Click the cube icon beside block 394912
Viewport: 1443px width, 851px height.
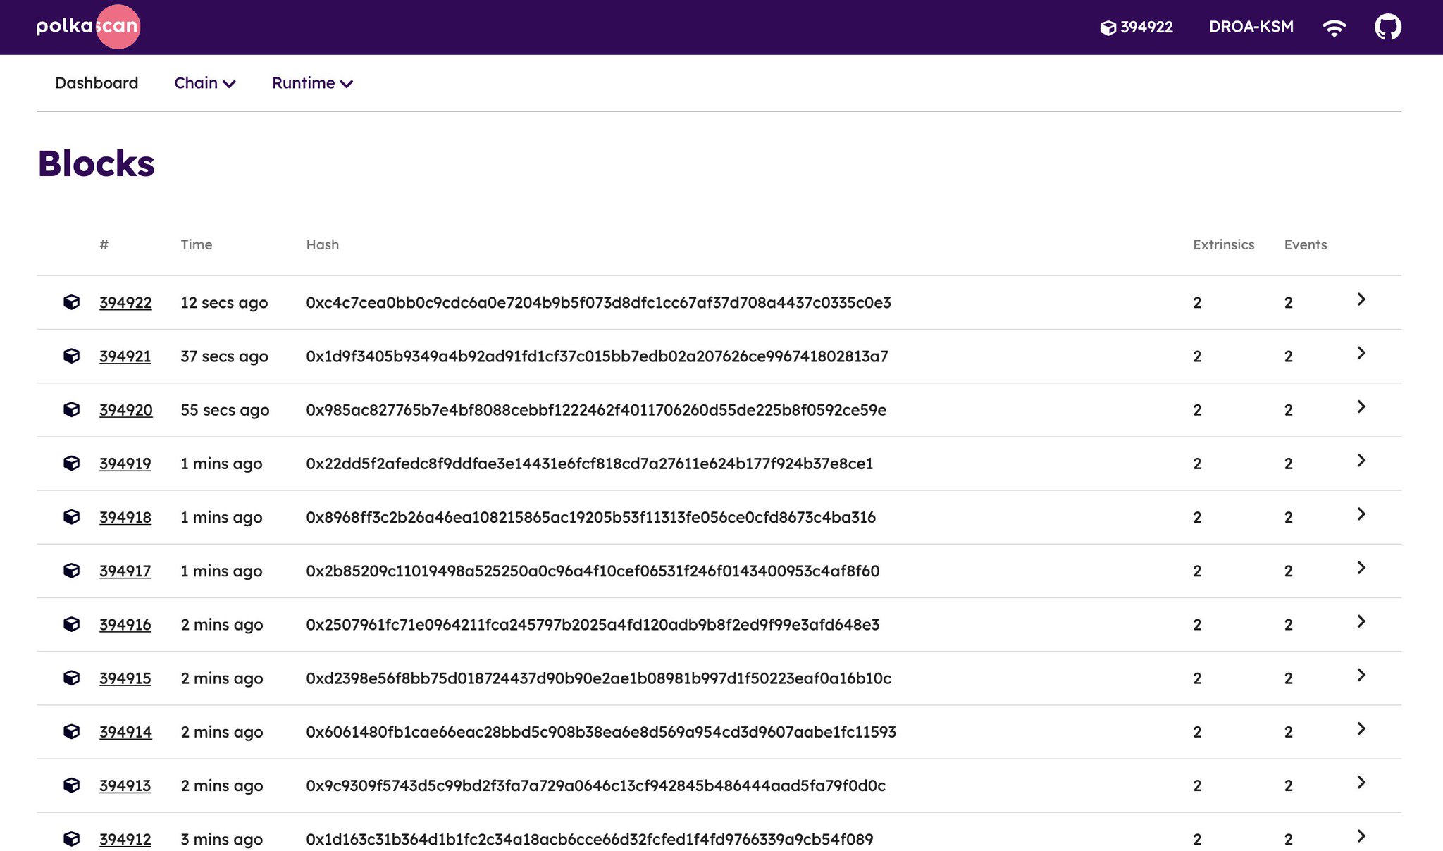(73, 839)
